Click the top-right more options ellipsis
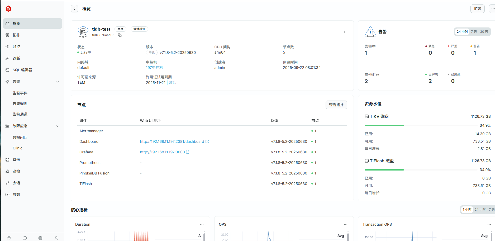Screen dimensions: 495x241 point(492,9)
